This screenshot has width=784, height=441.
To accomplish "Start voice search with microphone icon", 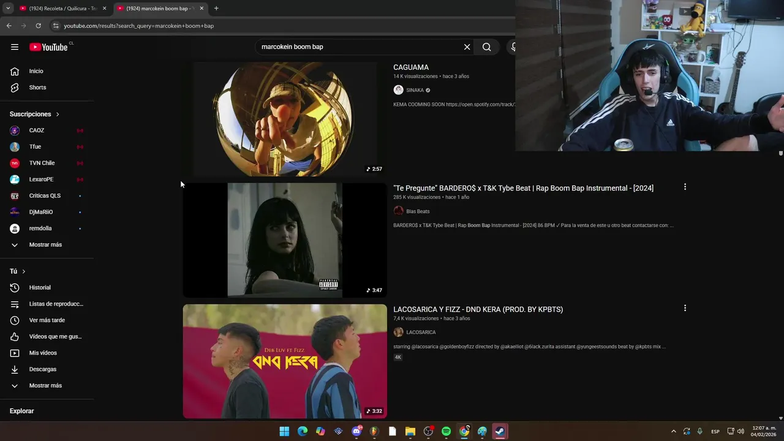I will tap(513, 47).
